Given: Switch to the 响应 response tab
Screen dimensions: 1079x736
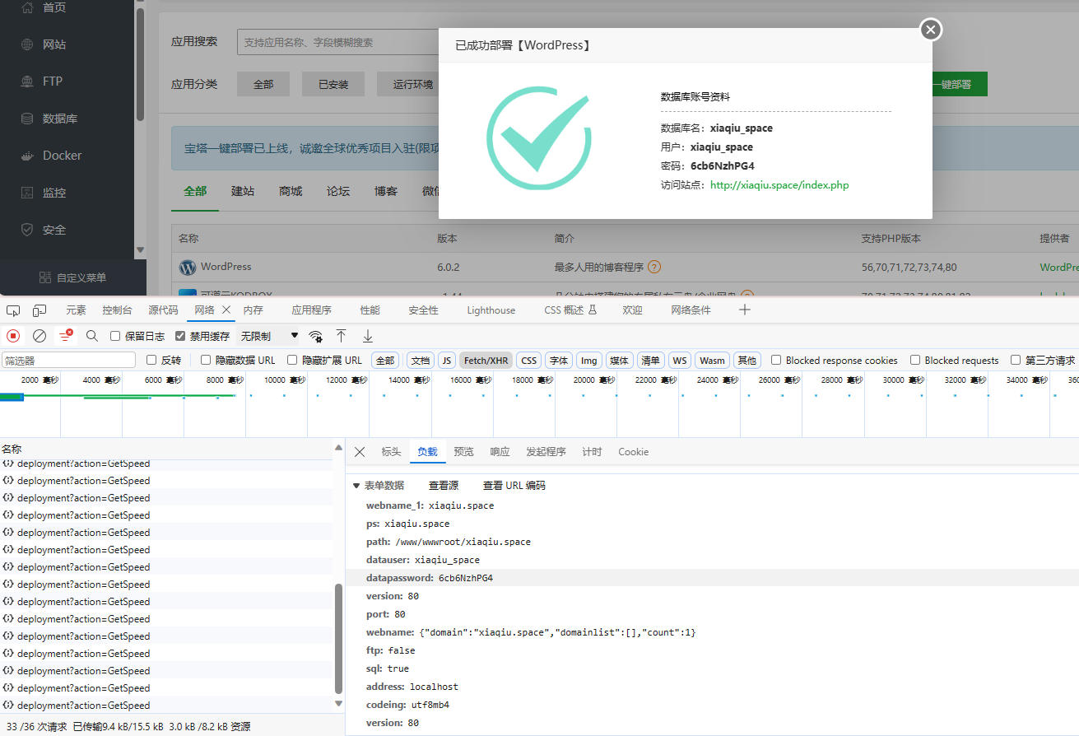Looking at the screenshot, I should (x=500, y=452).
